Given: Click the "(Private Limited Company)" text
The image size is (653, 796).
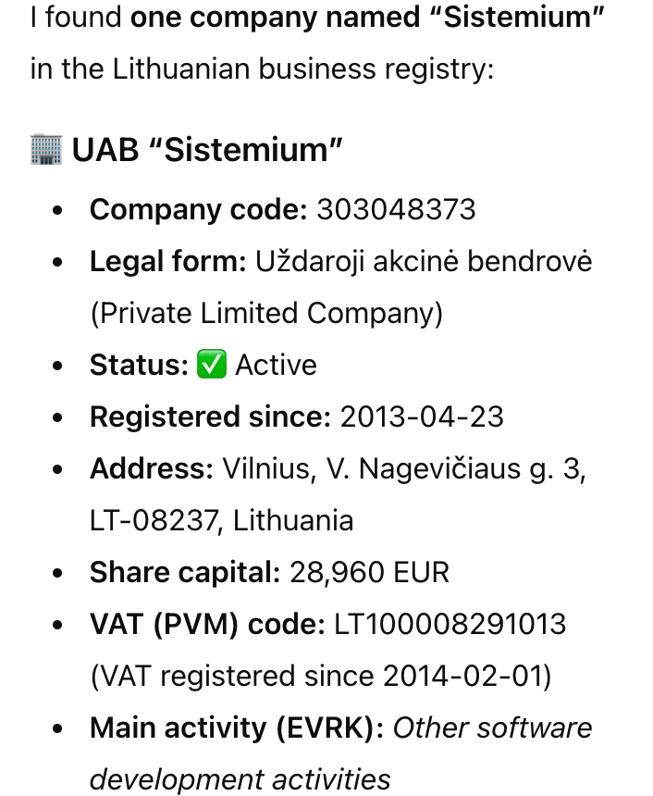Looking at the screenshot, I should tap(266, 313).
